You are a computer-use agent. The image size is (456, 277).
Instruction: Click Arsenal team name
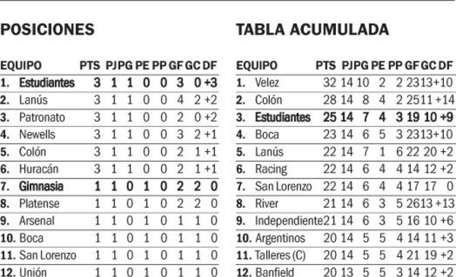point(36,221)
